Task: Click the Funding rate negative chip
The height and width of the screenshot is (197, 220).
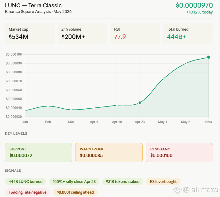Action: [28, 192]
